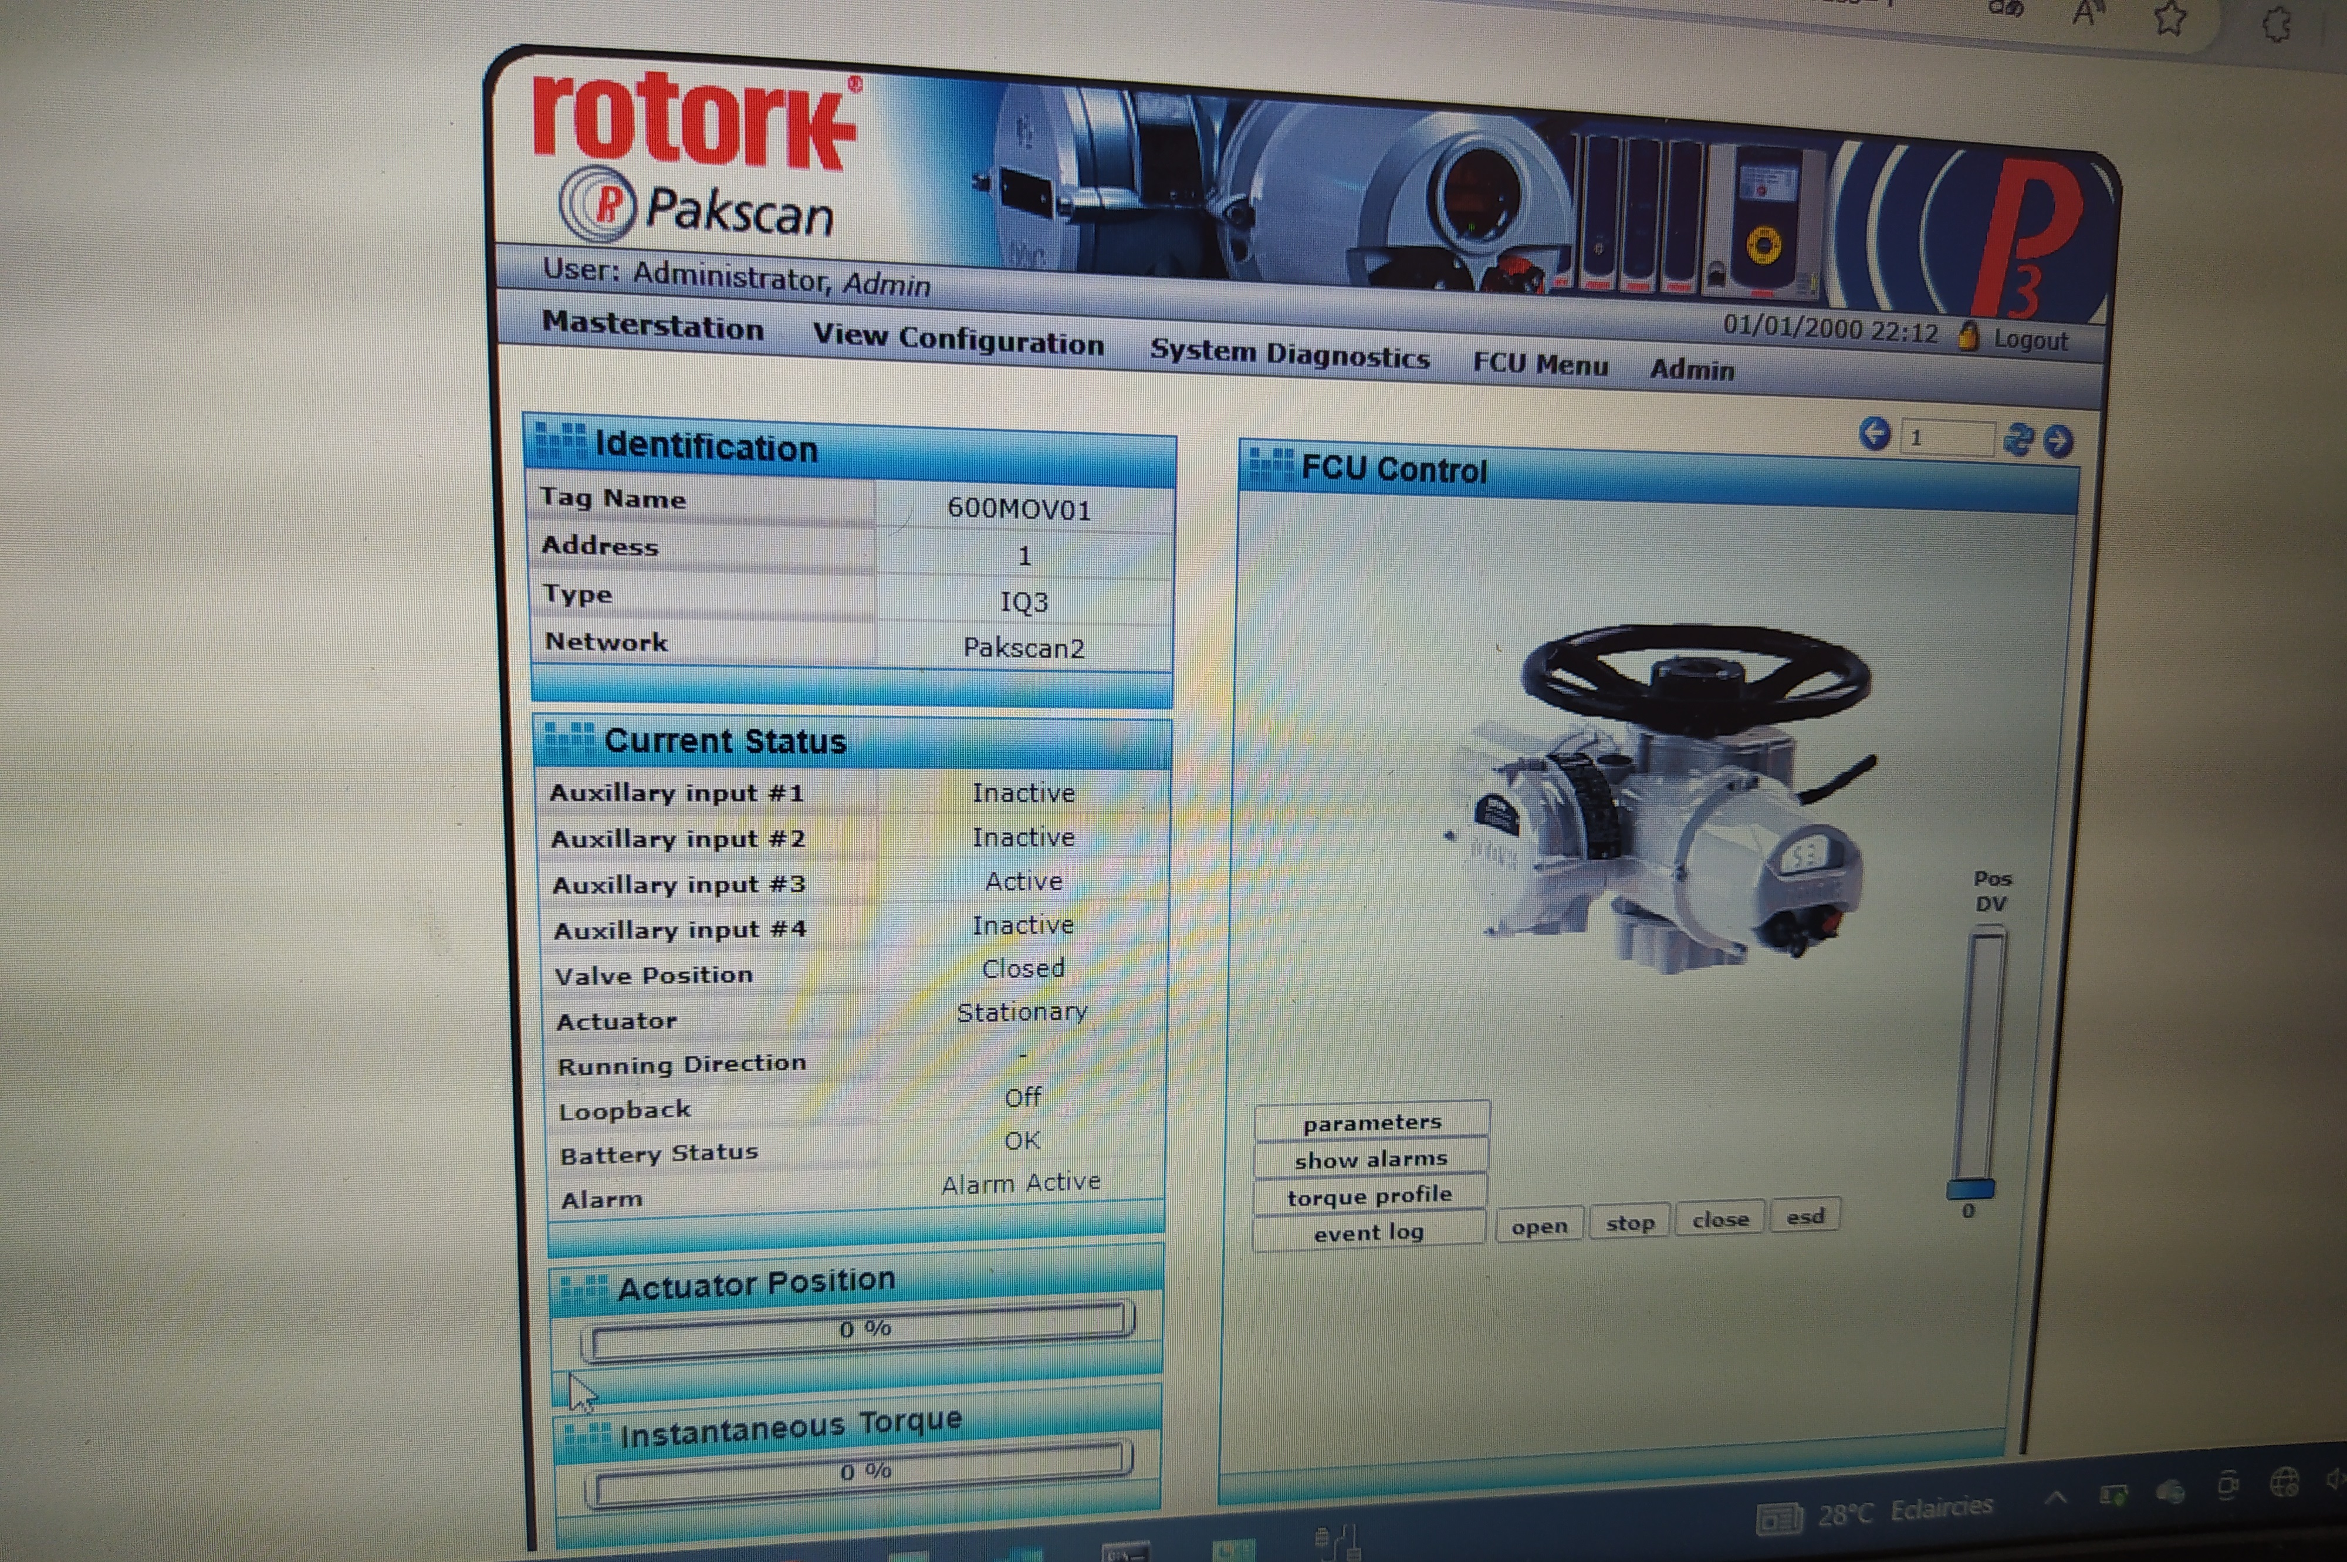Refresh FCU data with the refresh icon
2347x1562 pixels.
[x=2018, y=438]
